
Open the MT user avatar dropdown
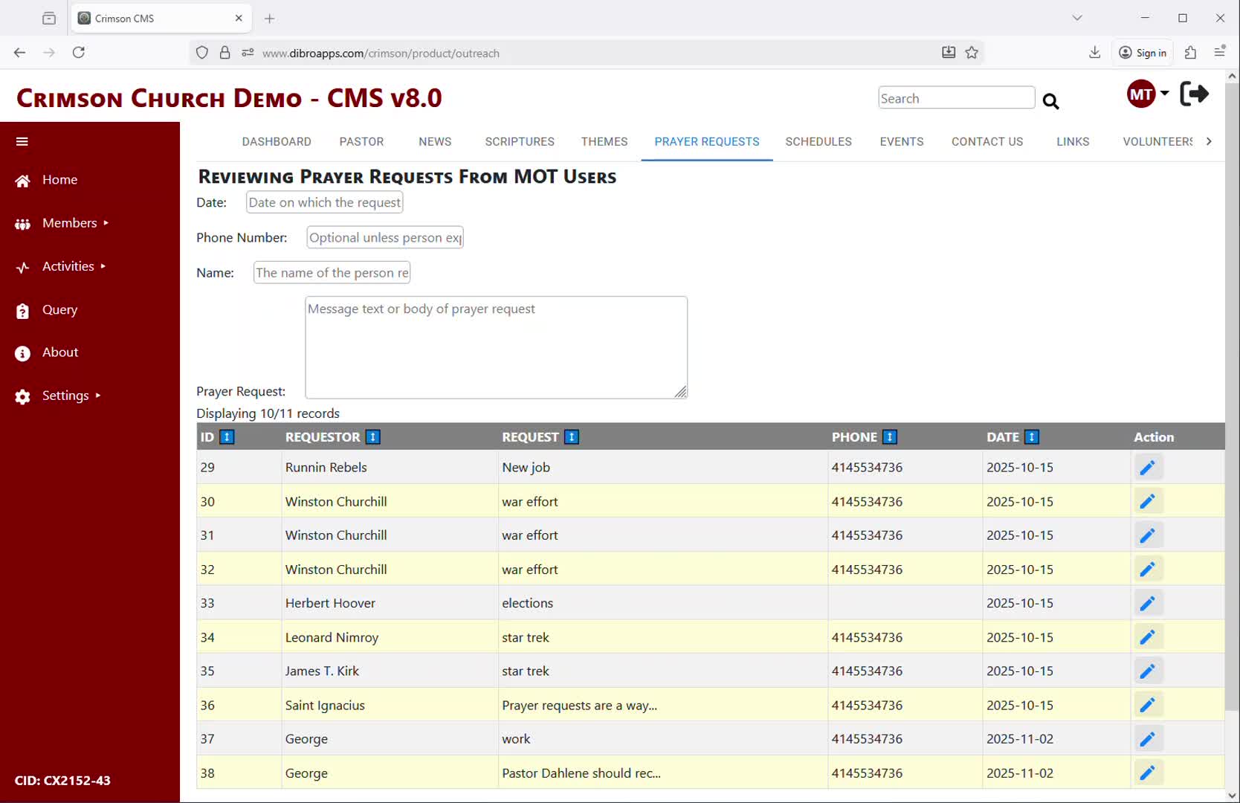click(x=1147, y=94)
